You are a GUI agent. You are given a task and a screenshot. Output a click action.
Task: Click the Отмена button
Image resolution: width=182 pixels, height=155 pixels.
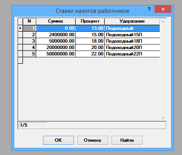click(93, 140)
